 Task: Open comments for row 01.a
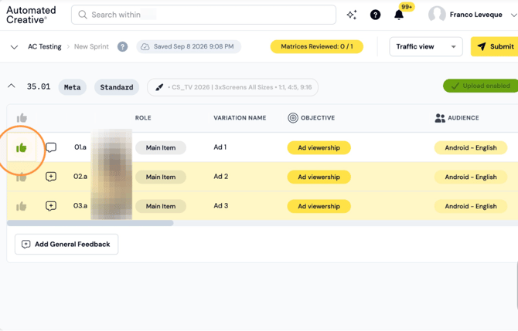point(51,147)
